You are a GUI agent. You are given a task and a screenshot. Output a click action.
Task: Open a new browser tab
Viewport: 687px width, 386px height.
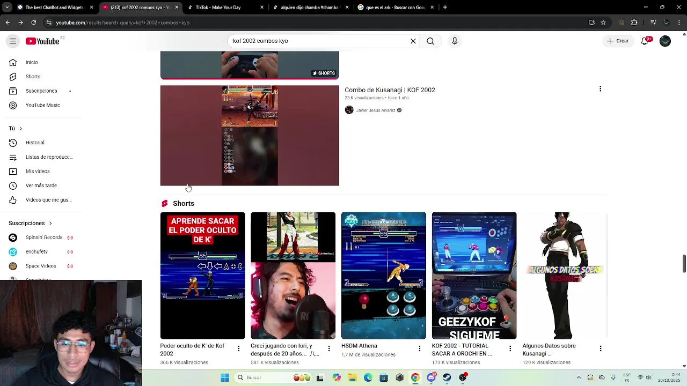click(x=445, y=8)
